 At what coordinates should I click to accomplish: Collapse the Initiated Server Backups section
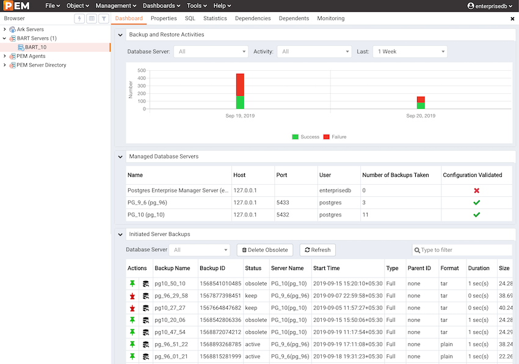click(120, 234)
